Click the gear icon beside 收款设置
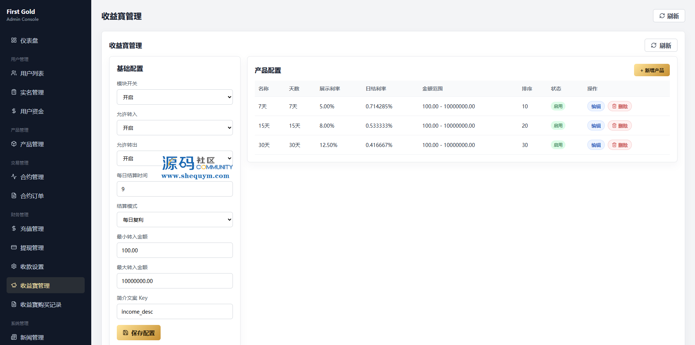This screenshot has height=345, width=695. (14, 266)
